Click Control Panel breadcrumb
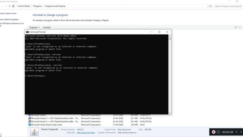Viewport: 243px width, 137px height. pyautogui.click(x=24, y=6)
